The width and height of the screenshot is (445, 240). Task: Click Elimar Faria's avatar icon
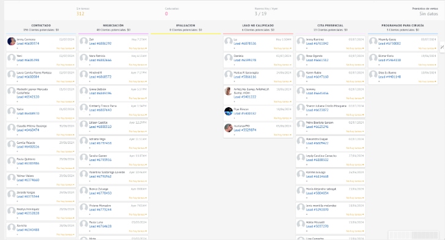point(373,58)
